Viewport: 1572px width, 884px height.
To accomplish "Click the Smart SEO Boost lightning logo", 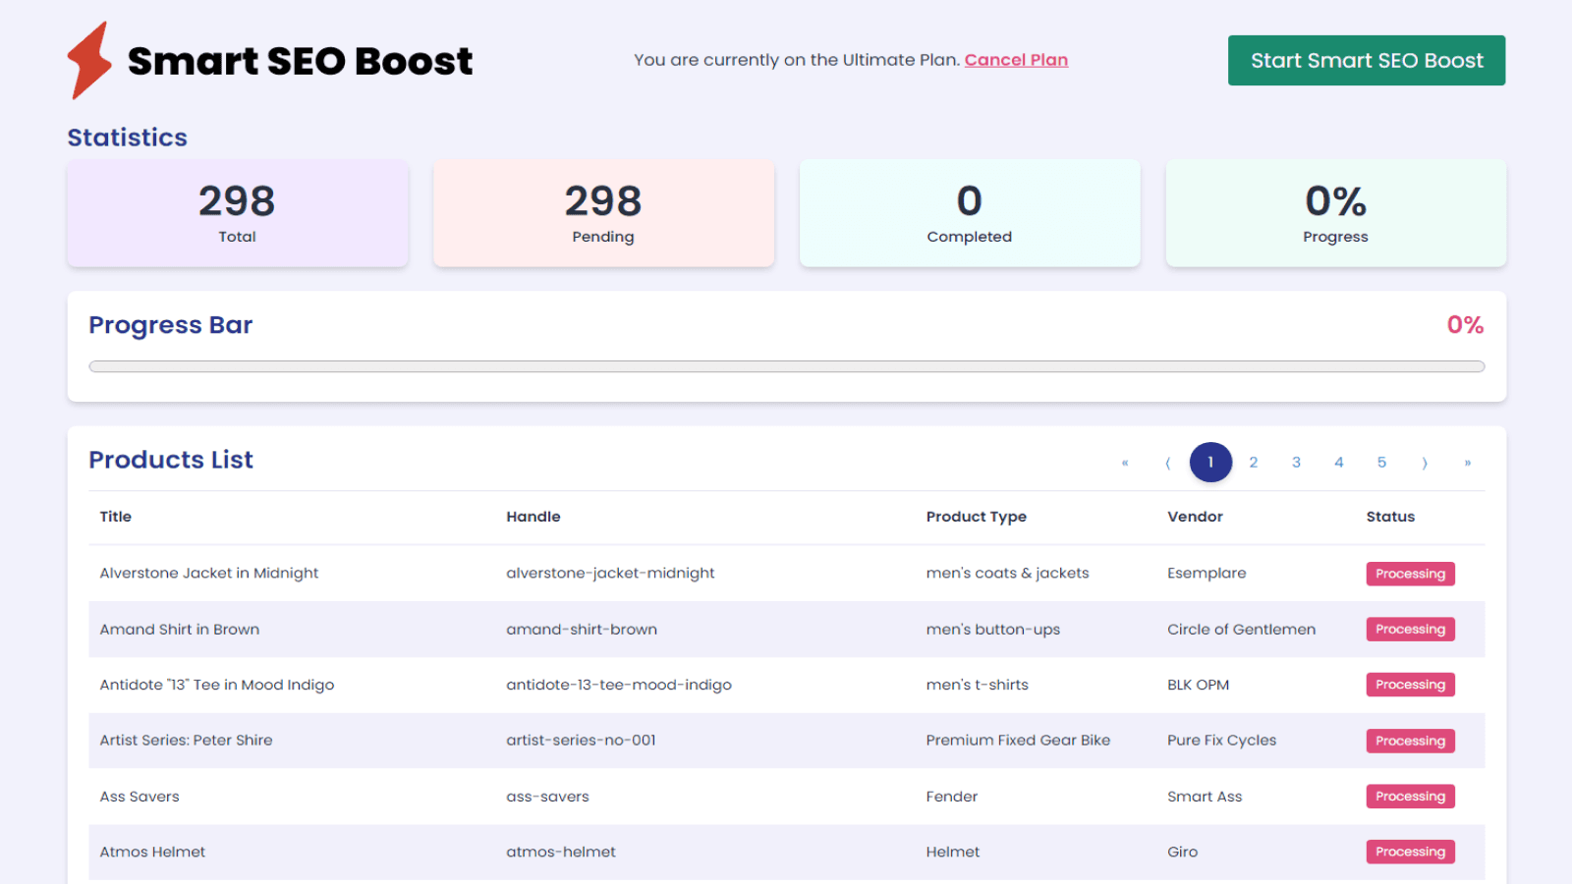I will tap(88, 60).
